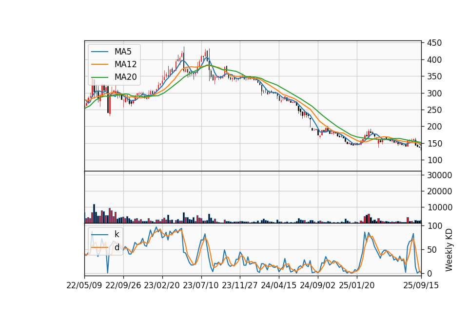Click the 300 price axis label
The height and width of the screenshot is (336, 468).
coord(434,93)
